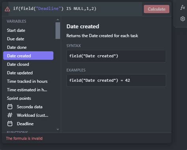The height and width of the screenshot is (150, 187).
Task: Click inside the formula input field
Action: (77, 9)
